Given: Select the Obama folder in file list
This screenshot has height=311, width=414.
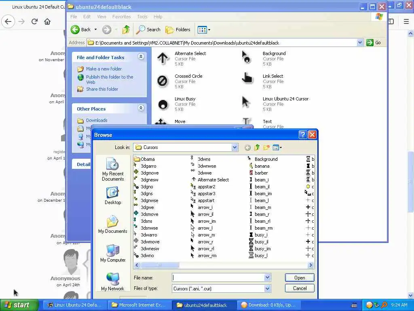Looking at the screenshot, I should [144, 159].
